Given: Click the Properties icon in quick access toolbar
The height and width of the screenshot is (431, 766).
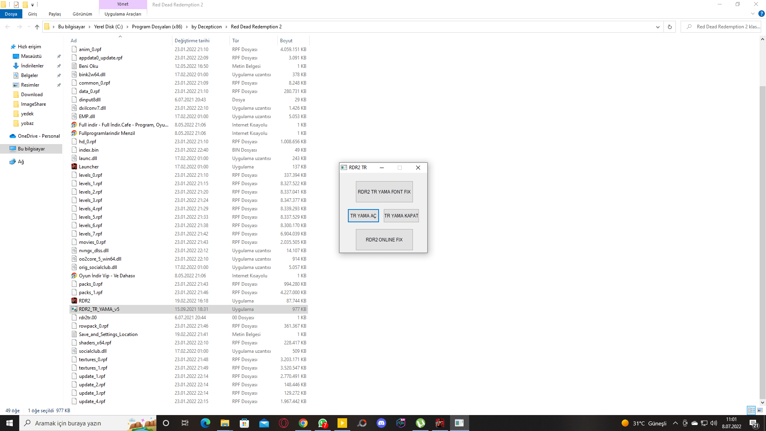Looking at the screenshot, I should click(x=16, y=5).
